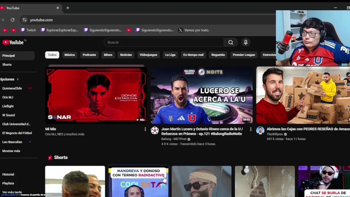Click the YouTube logo home icon
Viewport: 350px width, 197px height.
point(13,42)
